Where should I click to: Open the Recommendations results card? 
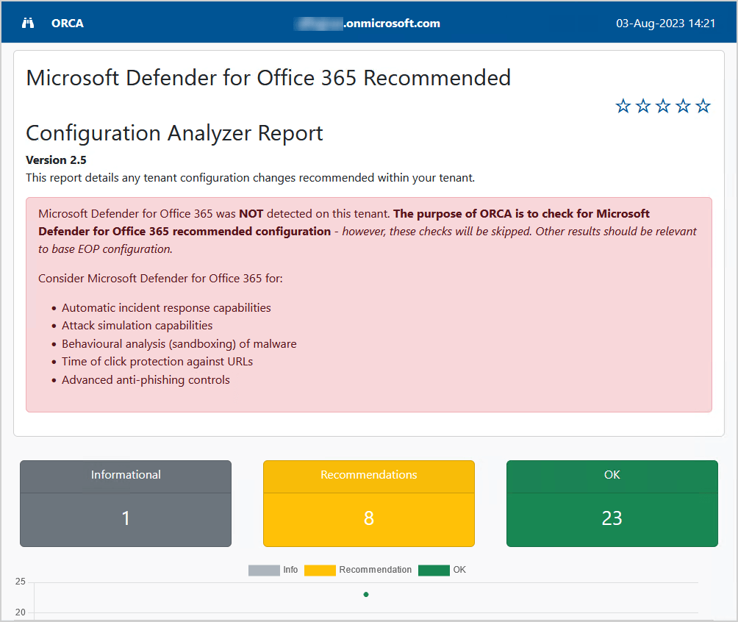[369, 504]
